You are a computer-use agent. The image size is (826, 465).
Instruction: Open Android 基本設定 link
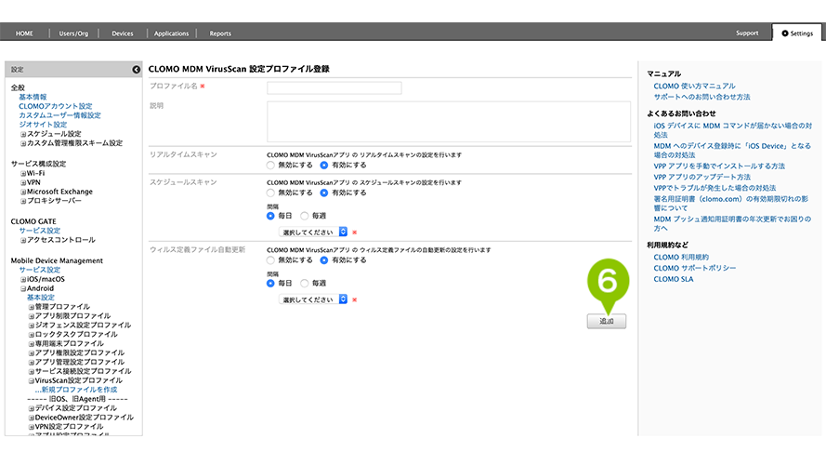(41, 298)
